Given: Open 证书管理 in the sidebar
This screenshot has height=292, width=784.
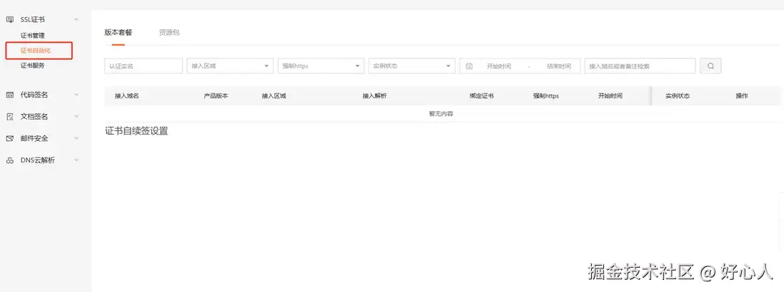Looking at the screenshot, I should coord(33,36).
